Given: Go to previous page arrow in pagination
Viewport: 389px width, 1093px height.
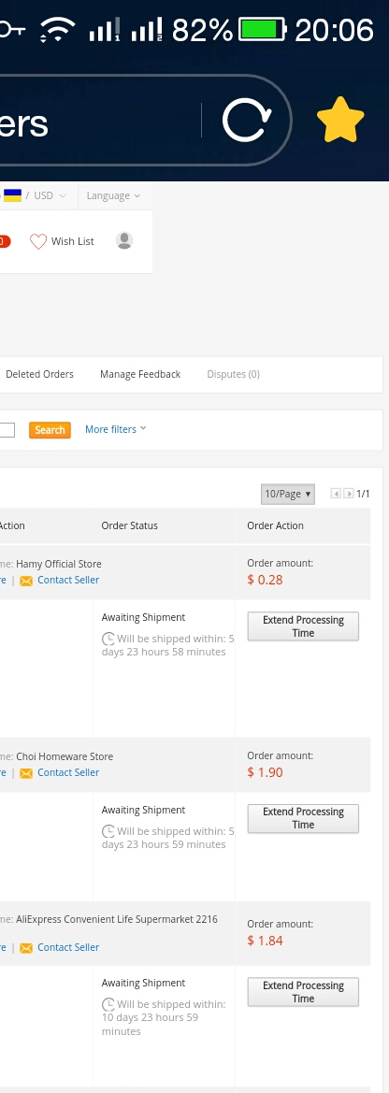Looking at the screenshot, I should 336,494.
